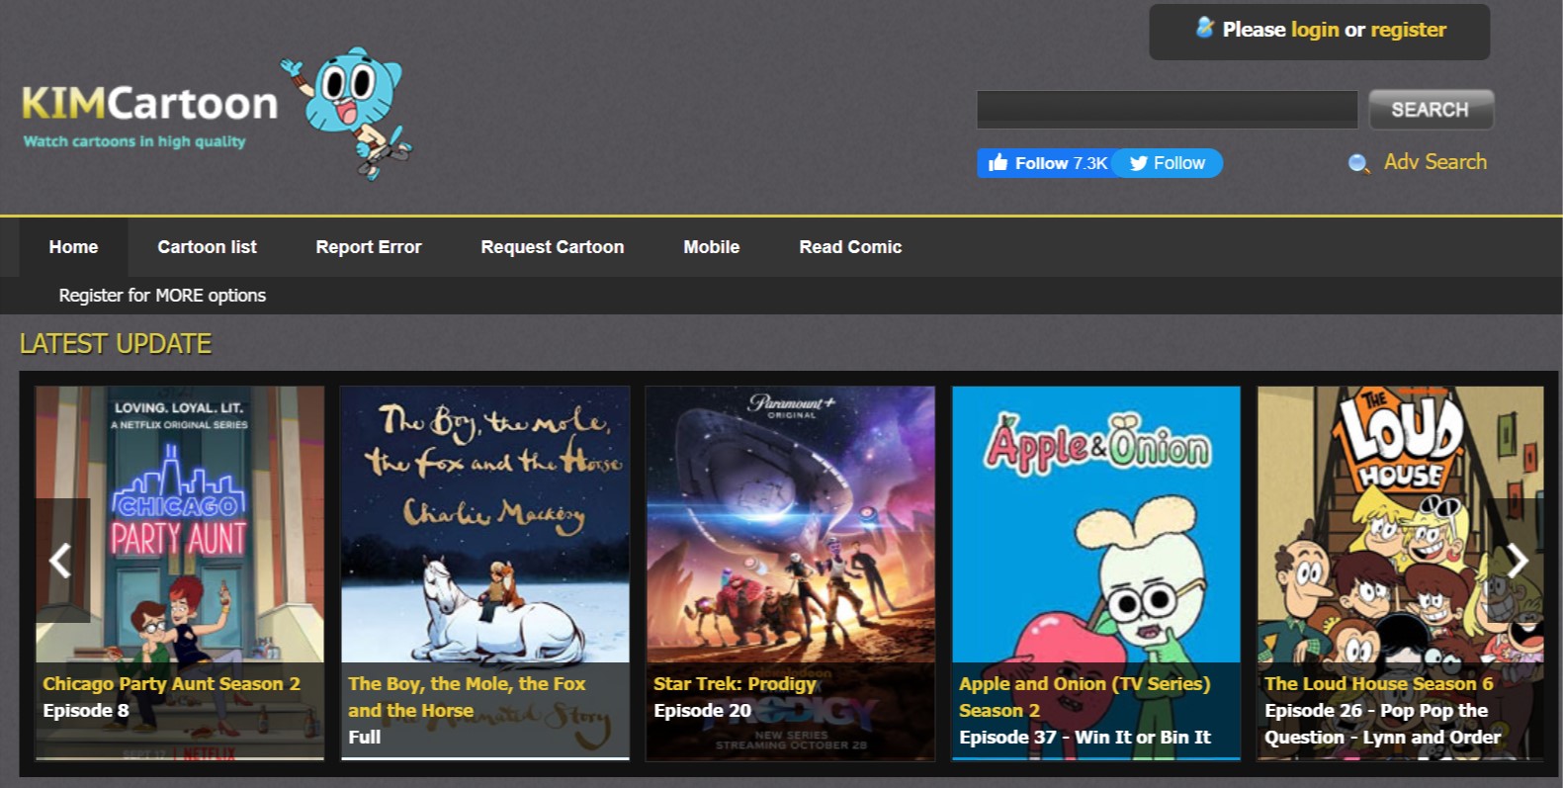Image resolution: width=1563 pixels, height=788 pixels.
Task: Focus the search text box
Action: click(x=1167, y=110)
